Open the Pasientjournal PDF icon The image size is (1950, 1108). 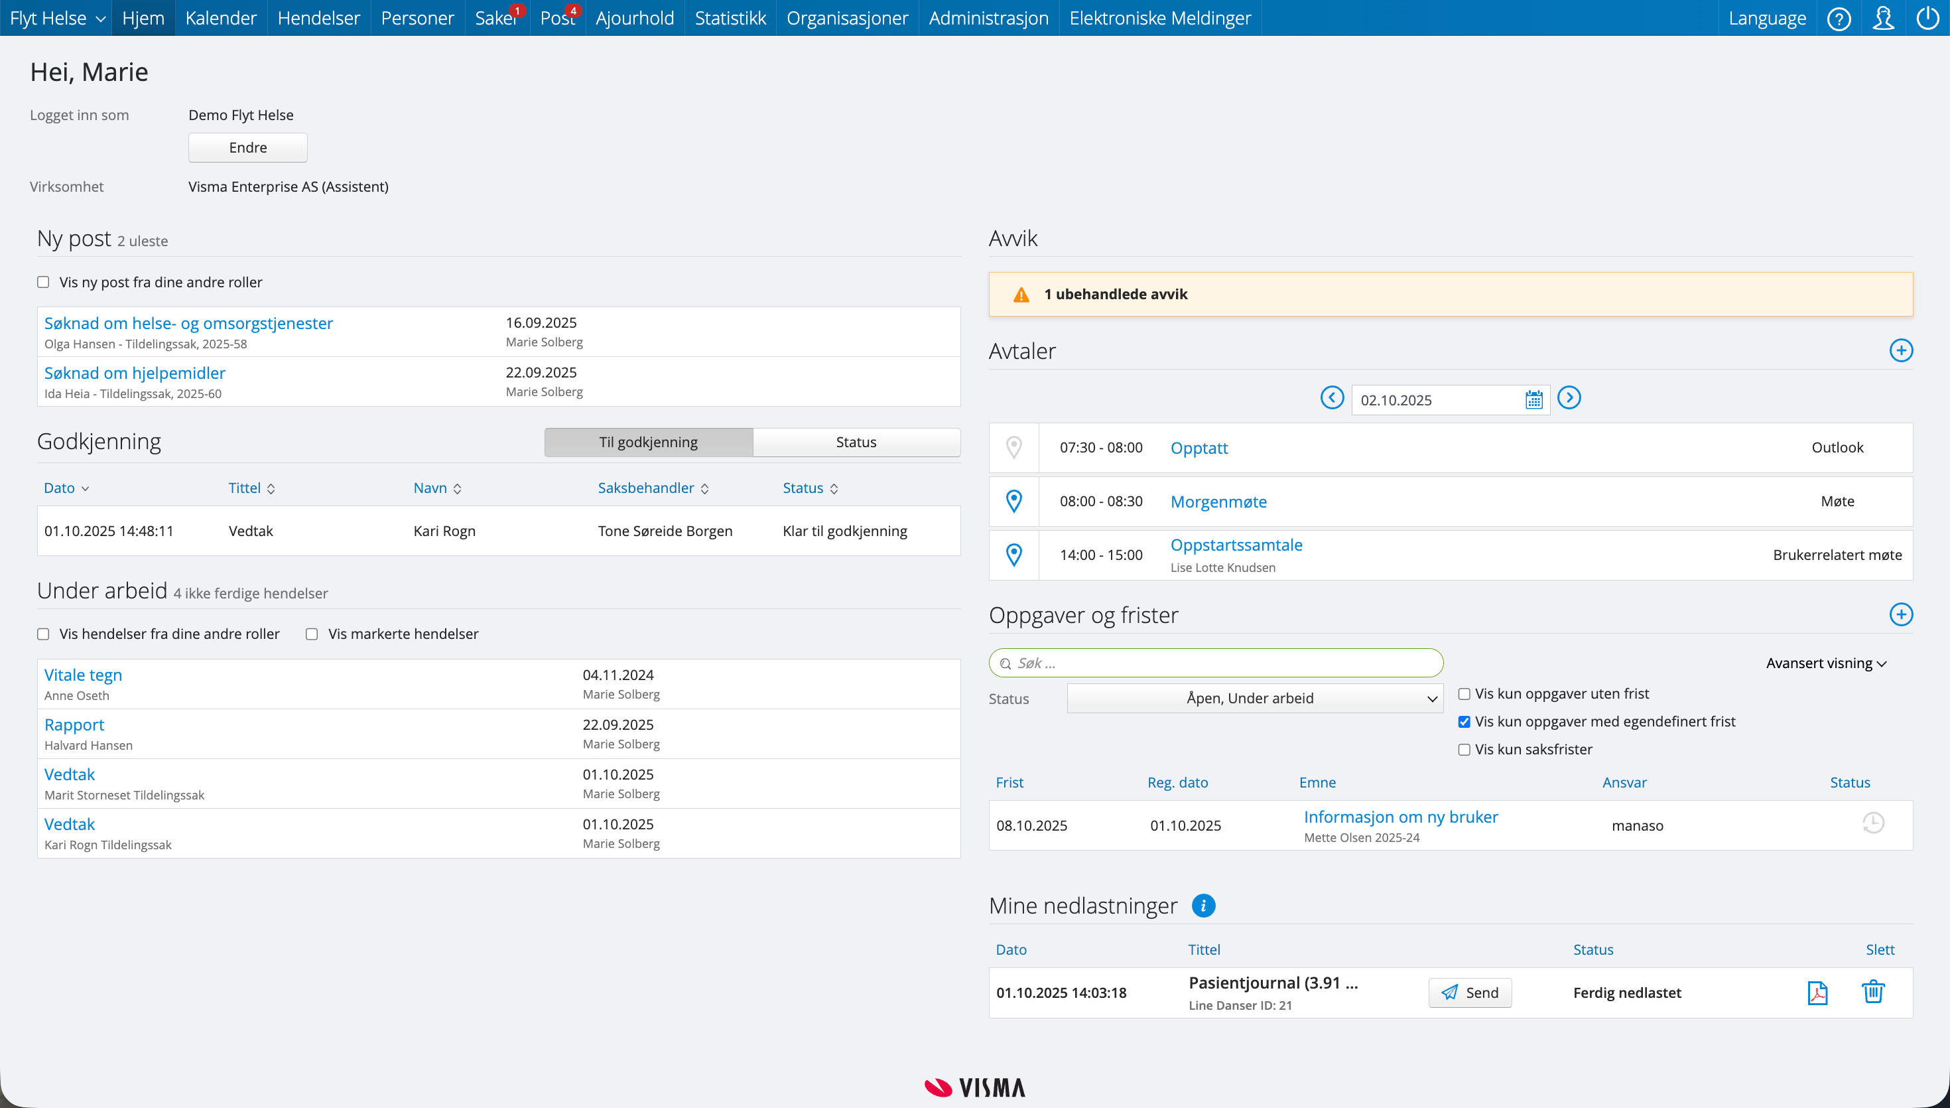(1817, 993)
